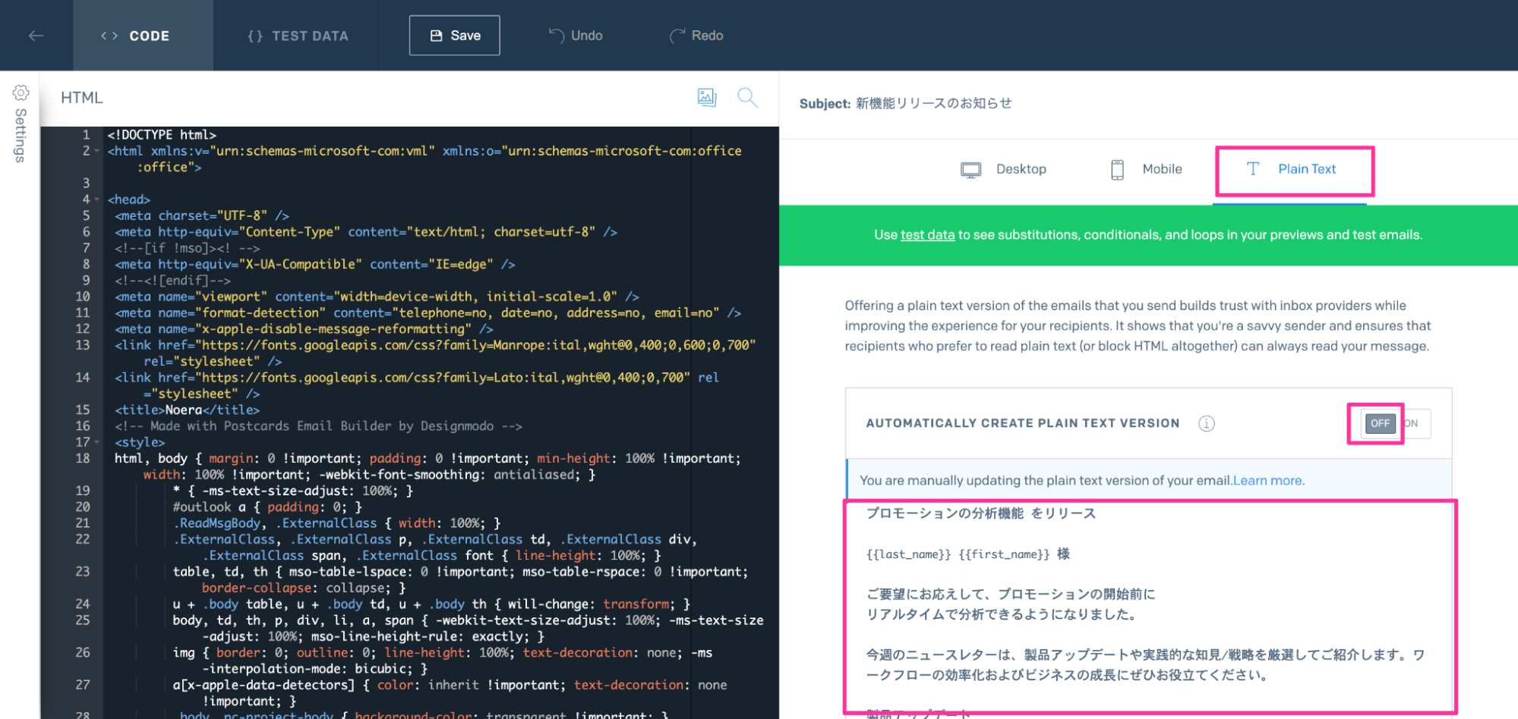Click the image library icon above code
The image size is (1518, 719).
(x=706, y=97)
